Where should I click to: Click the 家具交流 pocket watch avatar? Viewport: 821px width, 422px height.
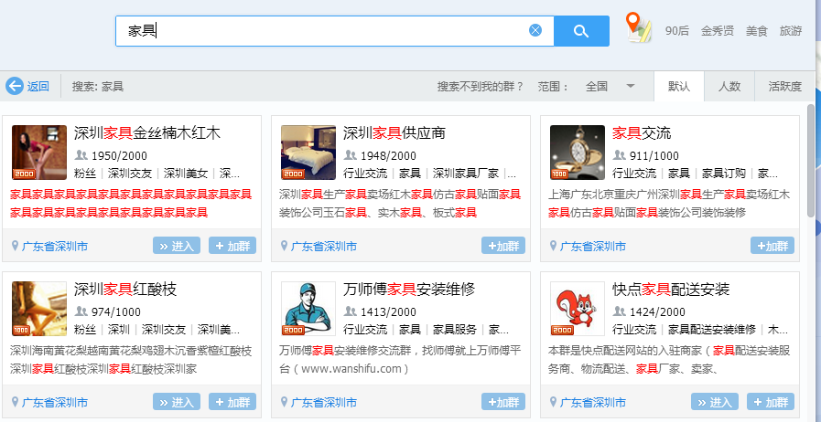point(577,152)
